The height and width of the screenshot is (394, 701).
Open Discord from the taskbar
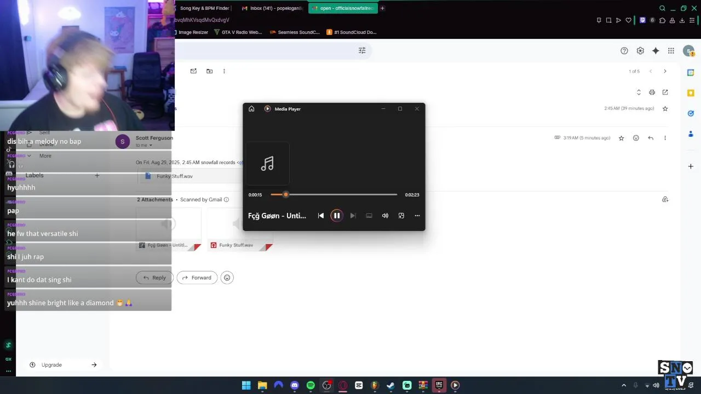[295, 385]
